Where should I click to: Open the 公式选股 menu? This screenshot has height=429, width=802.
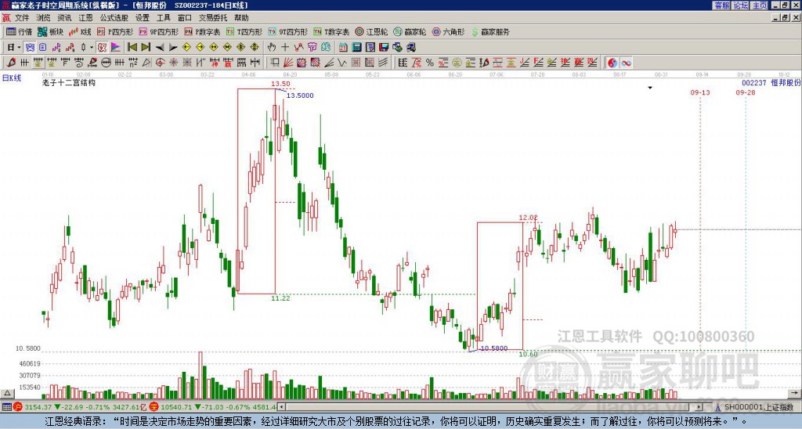click(114, 18)
